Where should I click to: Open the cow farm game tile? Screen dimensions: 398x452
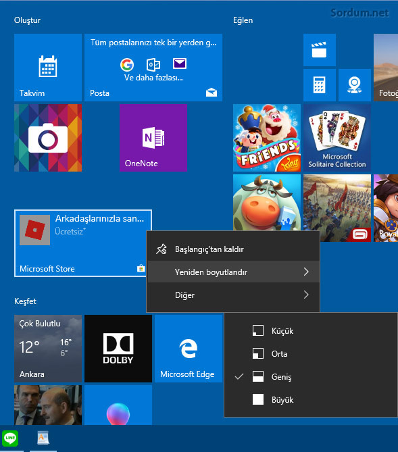click(267, 203)
